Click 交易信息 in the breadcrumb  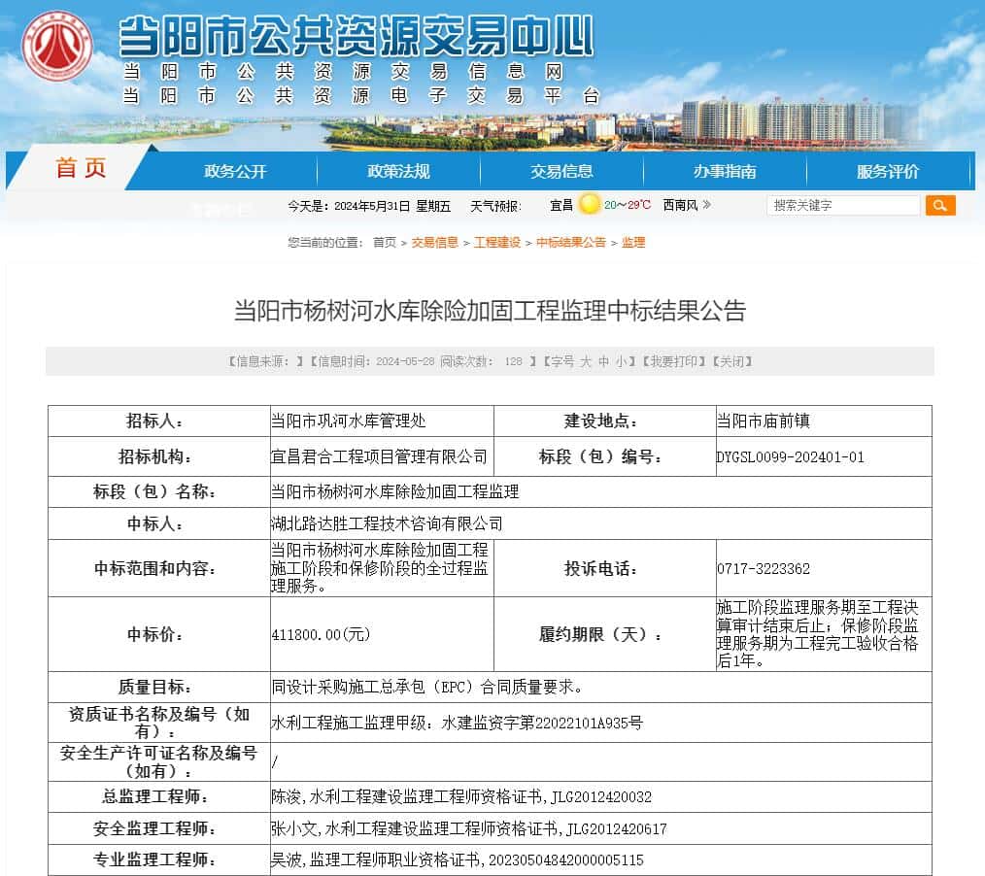[434, 243]
